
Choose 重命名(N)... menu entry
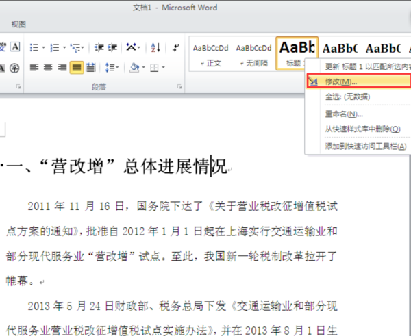coord(344,114)
